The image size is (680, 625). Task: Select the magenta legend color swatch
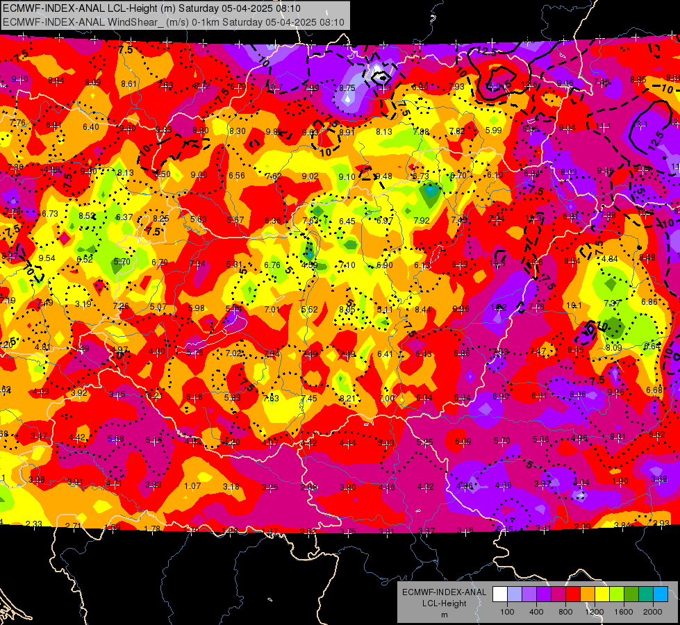(558, 594)
